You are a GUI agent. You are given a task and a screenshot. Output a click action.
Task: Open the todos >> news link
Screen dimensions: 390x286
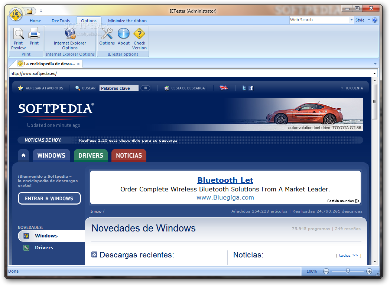[348, 256]
